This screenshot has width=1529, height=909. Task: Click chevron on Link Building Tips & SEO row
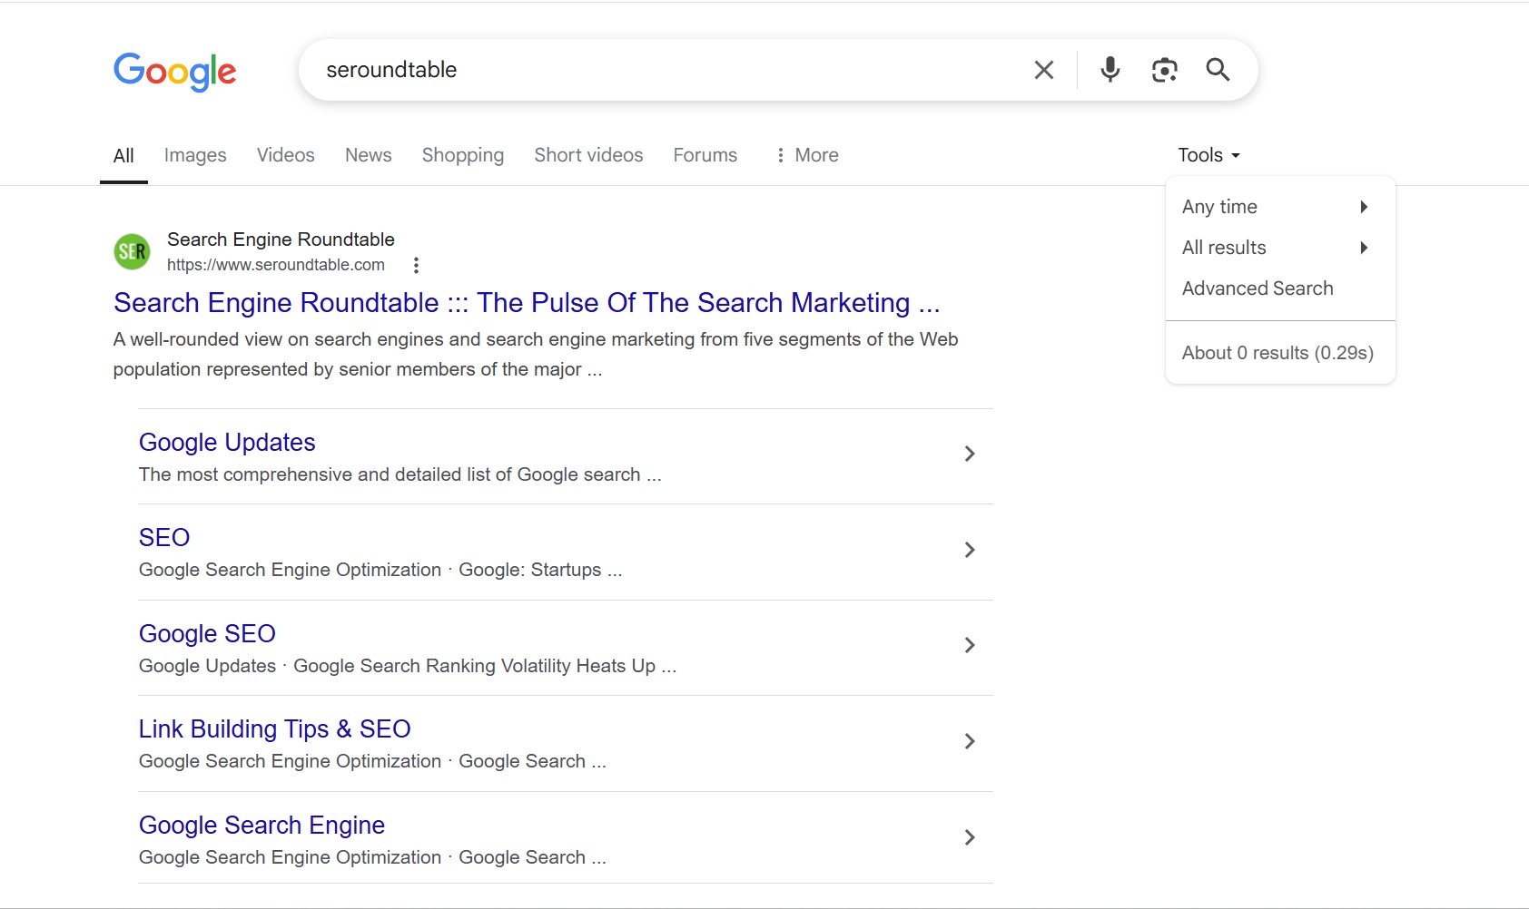970,741
